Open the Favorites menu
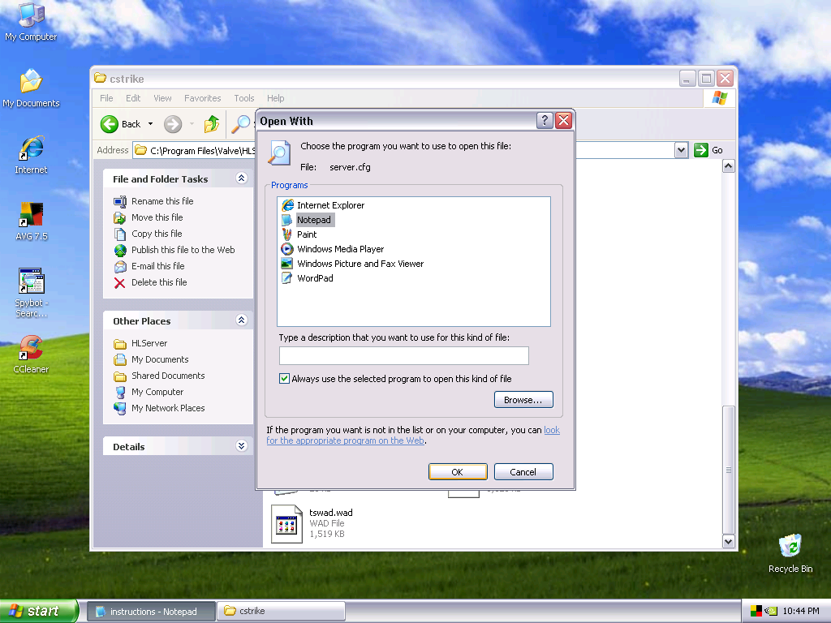This screenshot has width=831, height=623. pos(202,98)
